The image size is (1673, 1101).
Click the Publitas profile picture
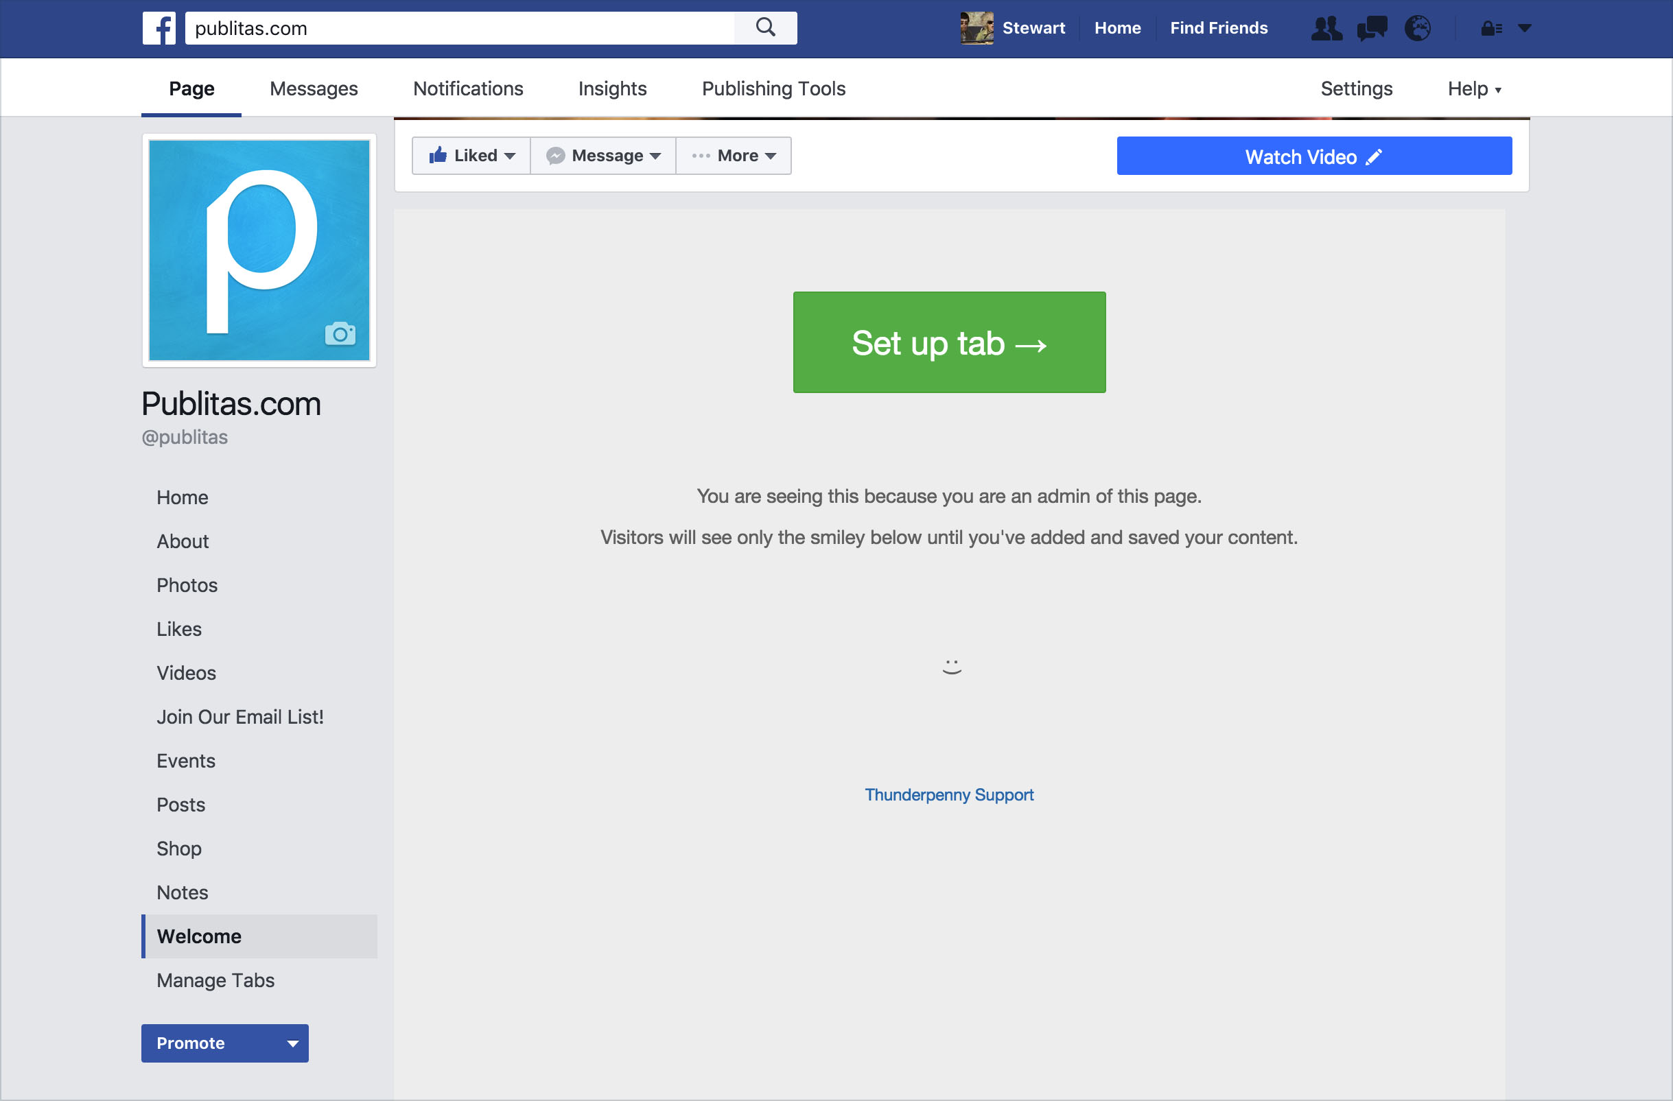(x=259, y=250)
